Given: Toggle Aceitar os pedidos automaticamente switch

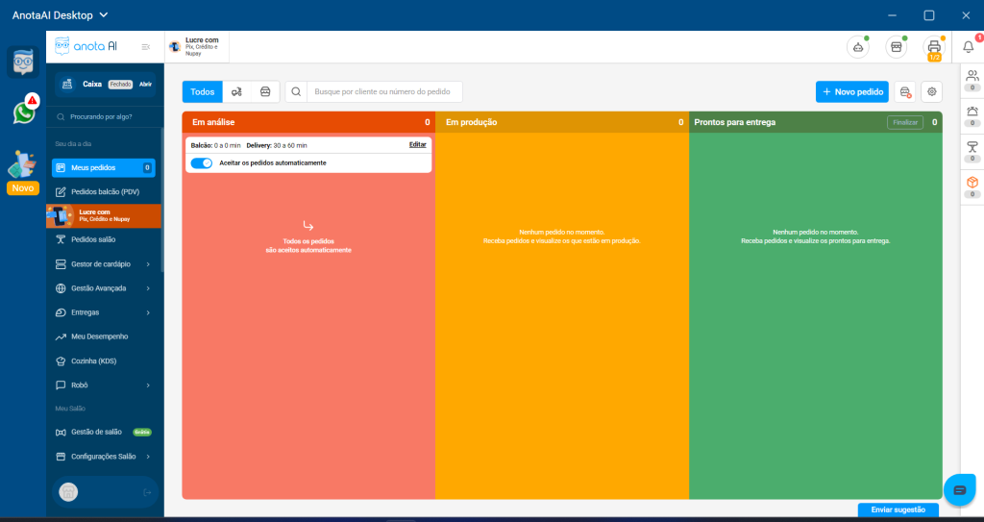Looking at the screenshot, I should pyautogui.click(x=202, y=163).
